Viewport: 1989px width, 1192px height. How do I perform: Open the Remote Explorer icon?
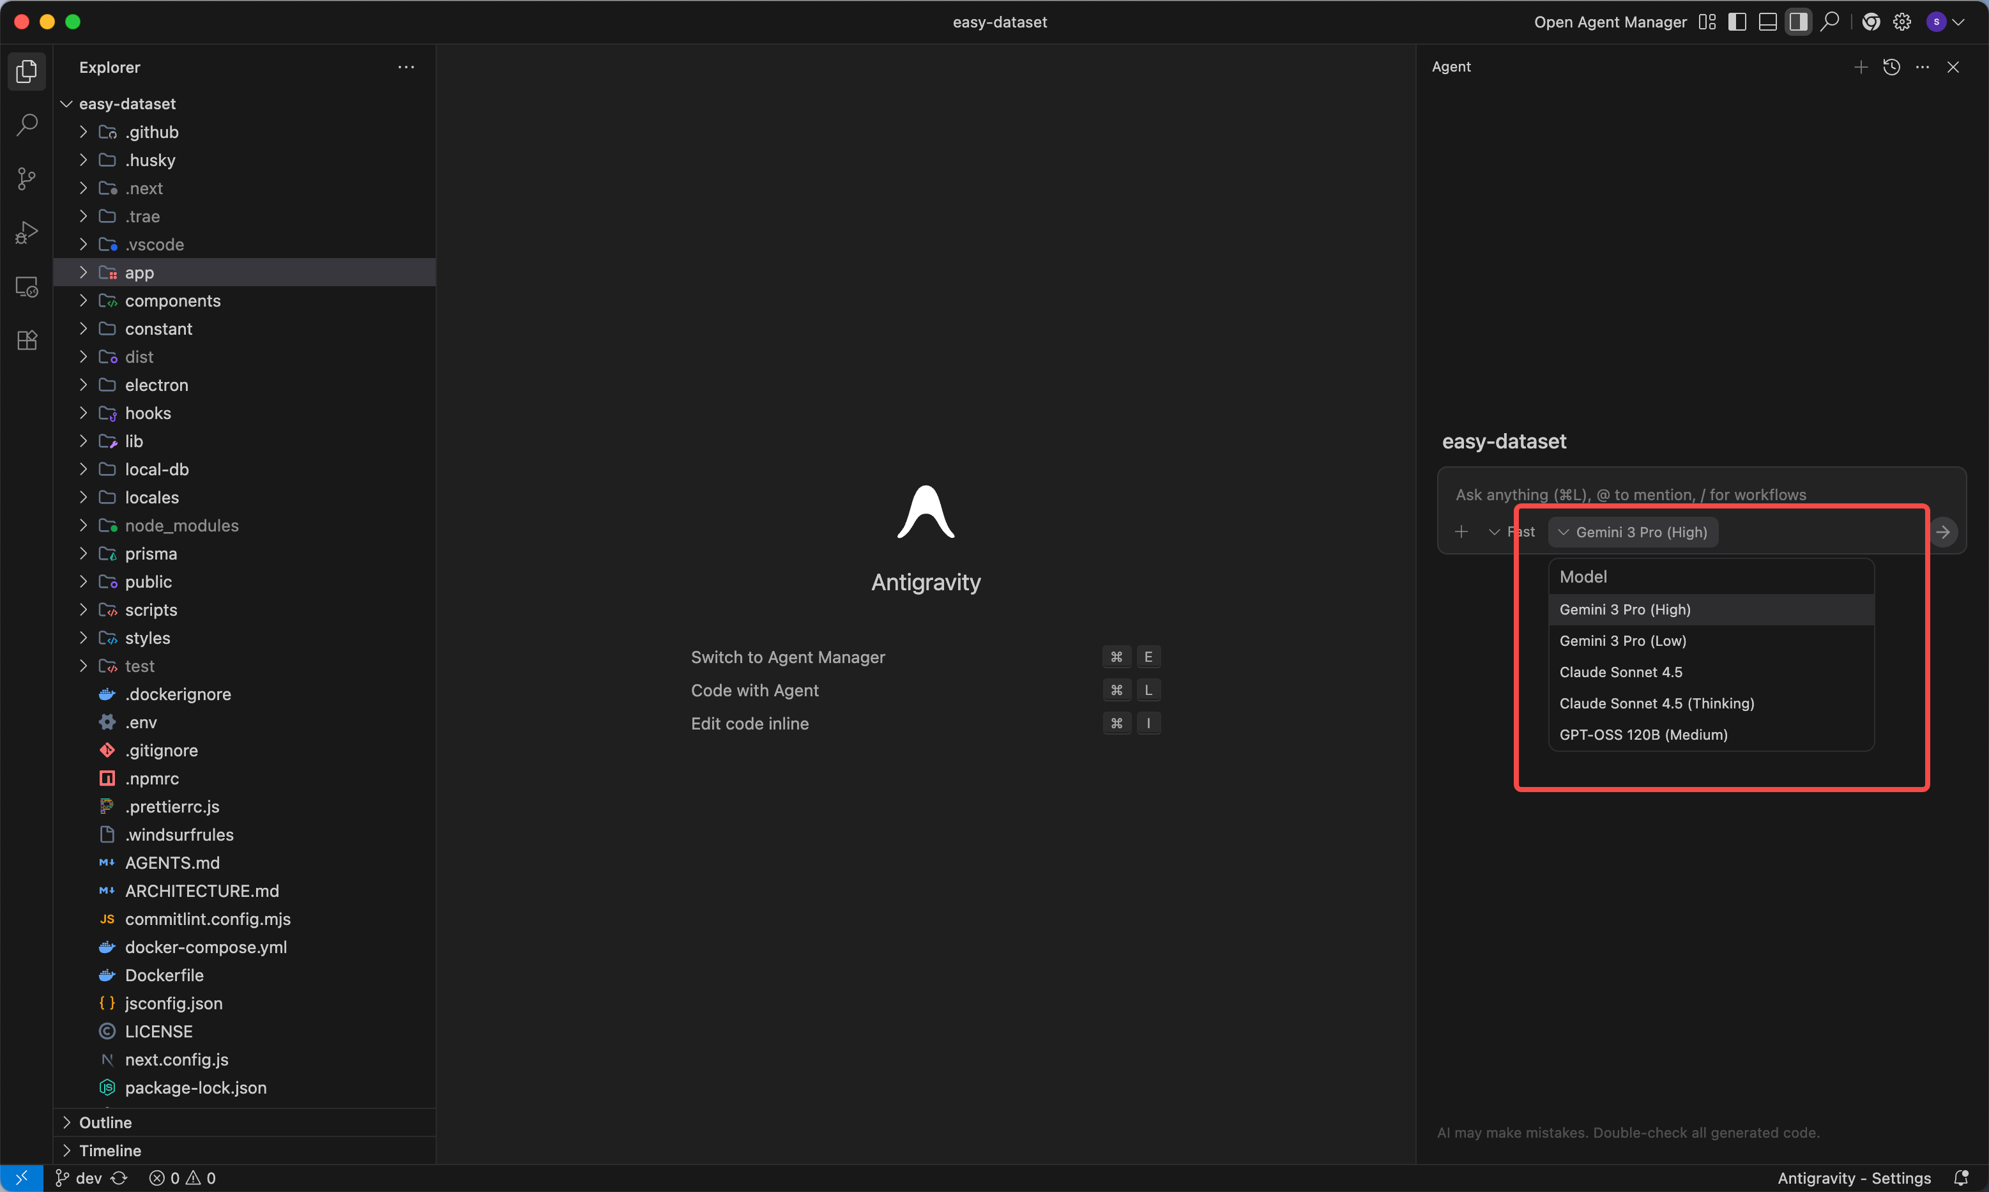click(x=26, y=287)
